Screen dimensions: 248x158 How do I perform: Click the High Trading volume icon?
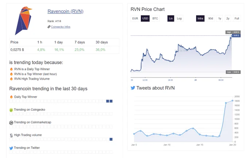11,135
